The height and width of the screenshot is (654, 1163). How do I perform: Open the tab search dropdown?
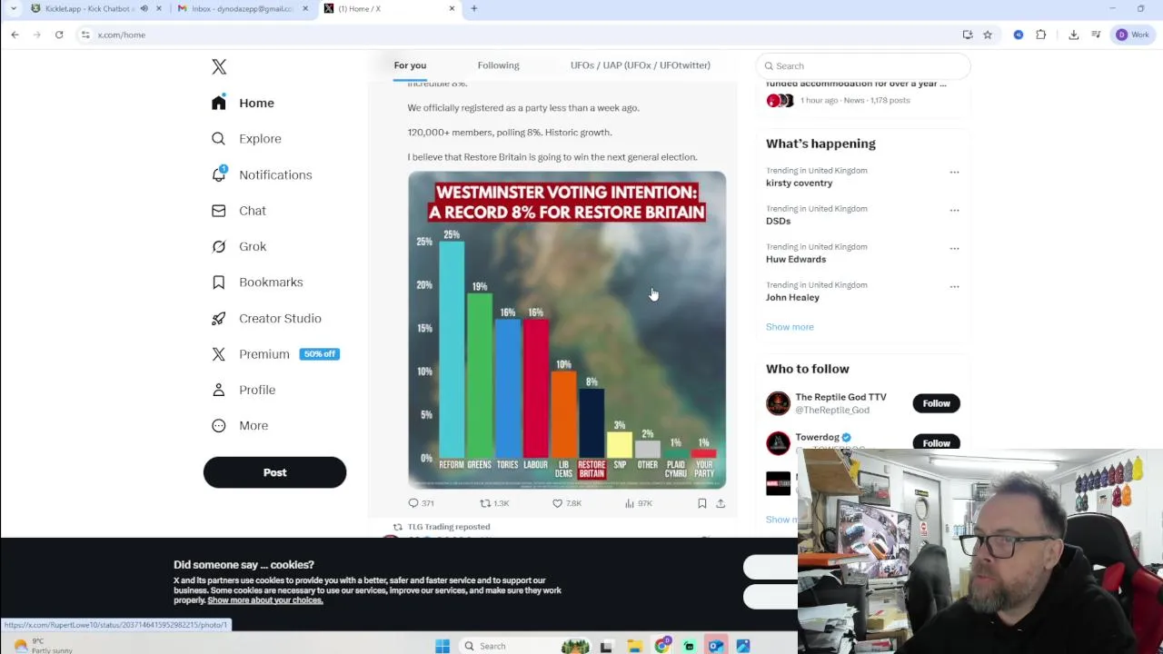point(13,8)
